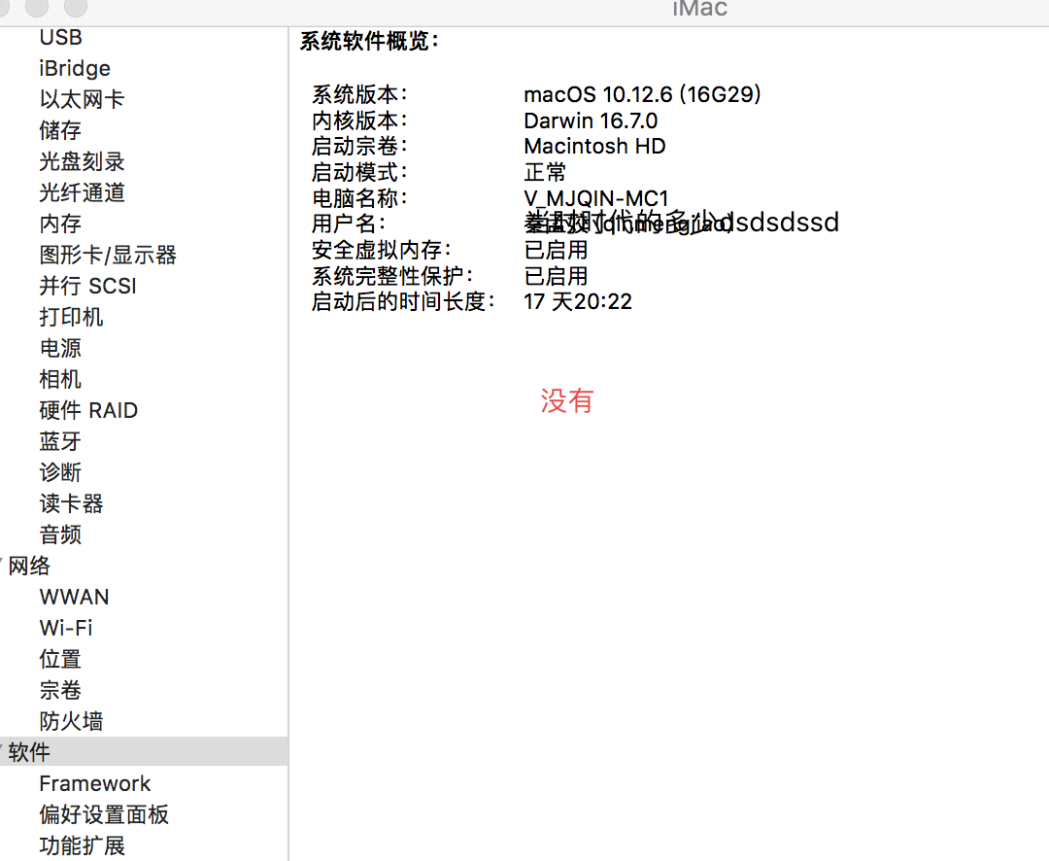Click the 已启用 value beside 系统完整性保护
Screen dimensions: 1049x861
click(x=556, y=276)
